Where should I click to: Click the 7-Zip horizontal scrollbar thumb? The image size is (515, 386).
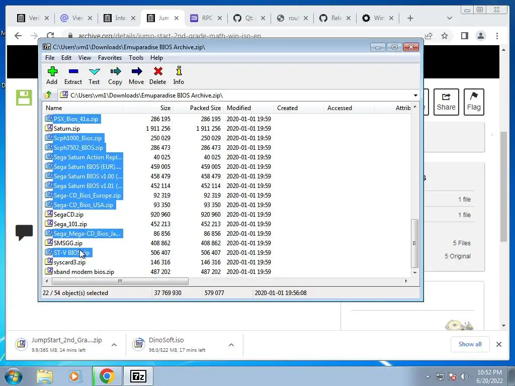pos(120,281)
